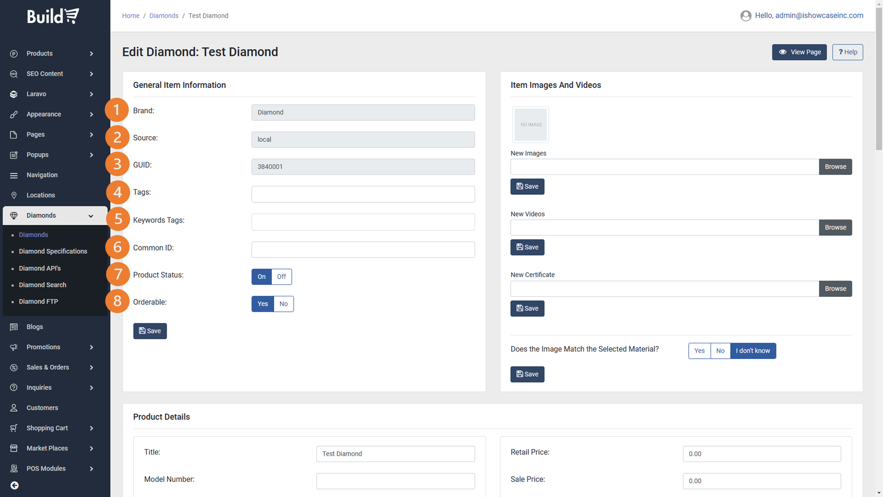Expand the Sales & Orders submenu
Viewport: 883px width, 497px height.
91,368
